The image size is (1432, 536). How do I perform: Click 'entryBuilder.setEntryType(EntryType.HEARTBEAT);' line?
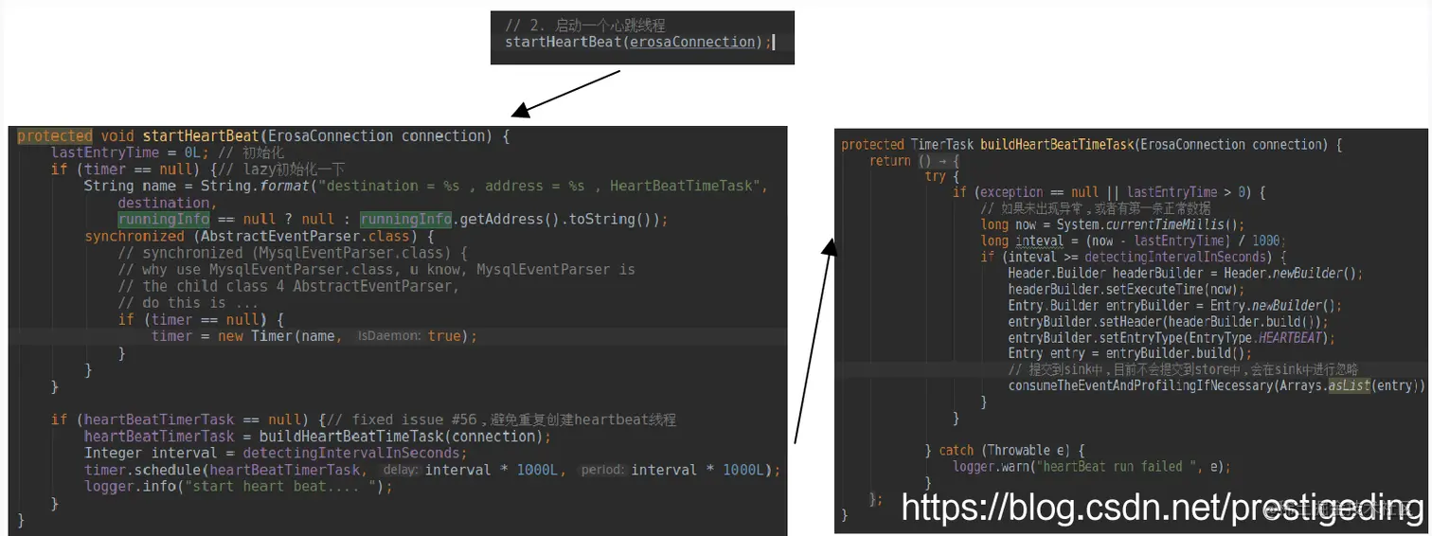[1172, 337]
